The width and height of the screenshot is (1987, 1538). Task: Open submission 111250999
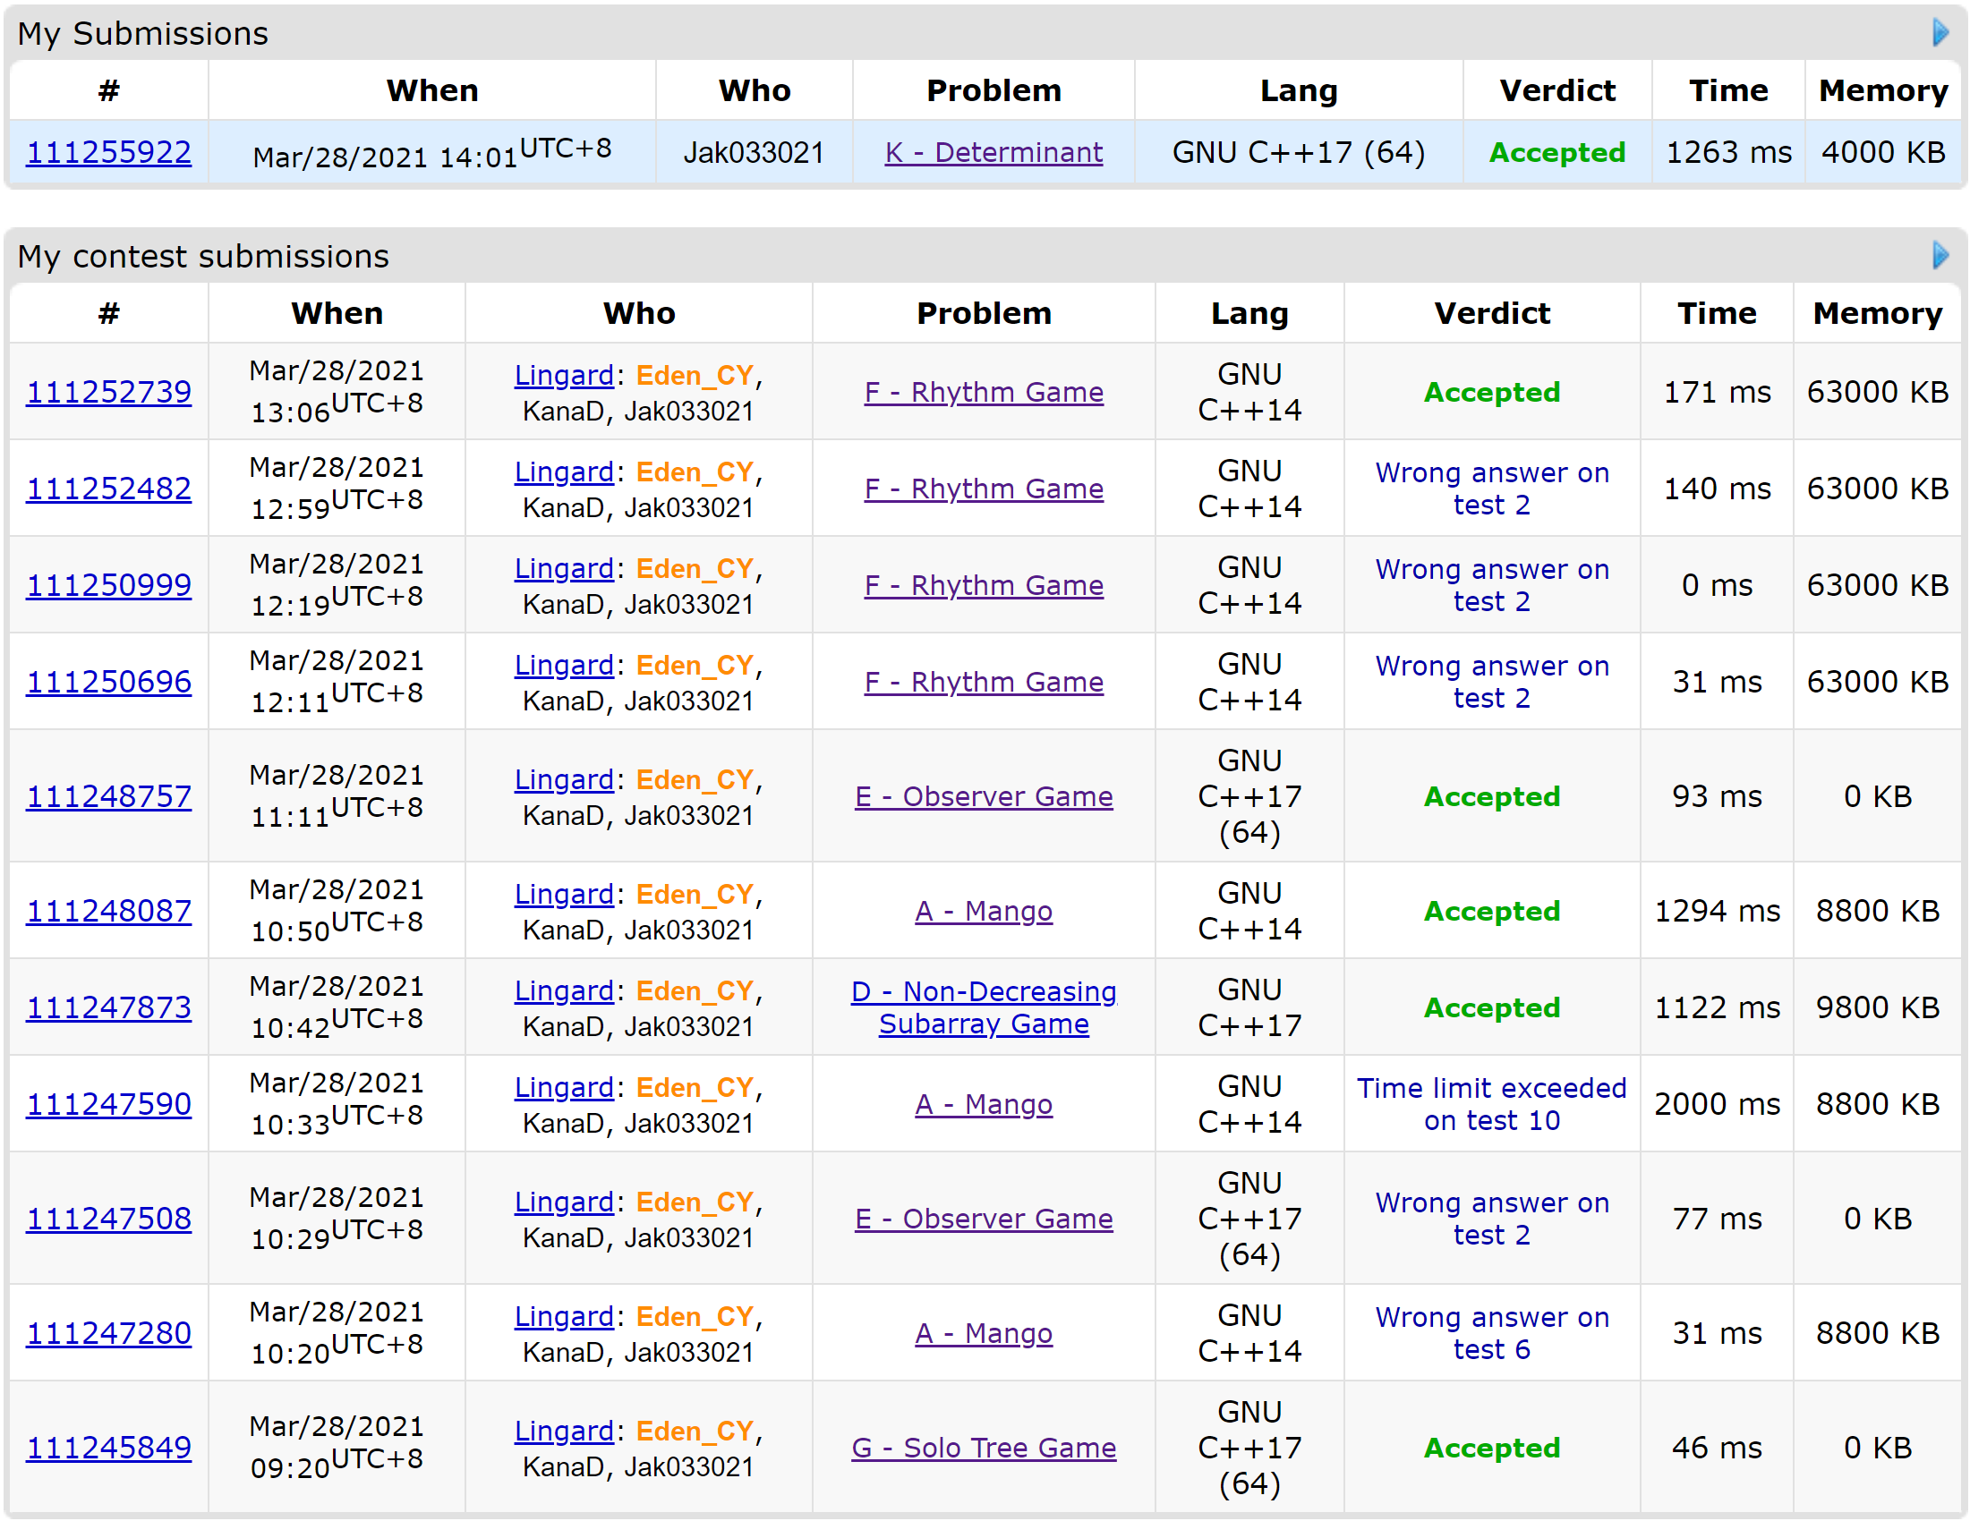(108, 585)
